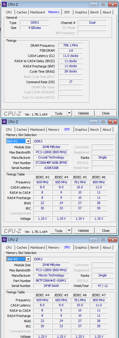Open Graphics tab in the Slot #2 window
This screenshot has height=338, width=119.
click(81, 248)
